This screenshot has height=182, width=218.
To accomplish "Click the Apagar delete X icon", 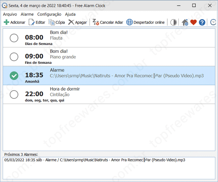I will [x=71, y=22].
